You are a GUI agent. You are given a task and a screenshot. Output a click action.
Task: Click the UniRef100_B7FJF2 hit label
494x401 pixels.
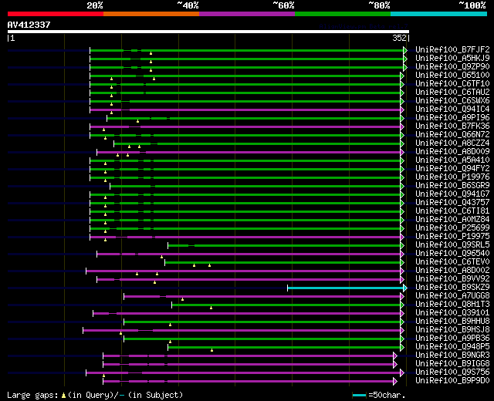452,49
